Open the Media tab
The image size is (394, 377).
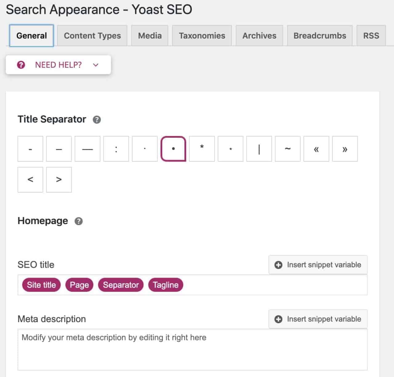click(150, 36)
